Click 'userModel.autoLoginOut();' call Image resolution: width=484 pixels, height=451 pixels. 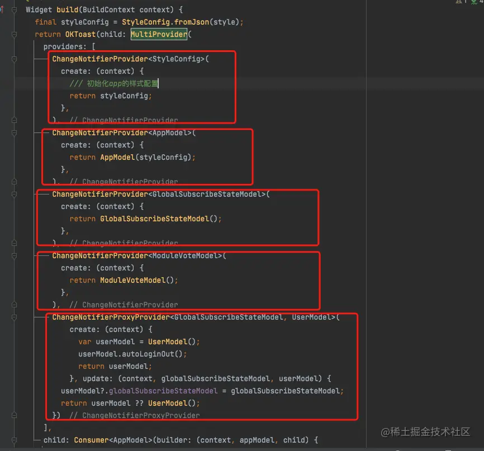tap(132, 354)
